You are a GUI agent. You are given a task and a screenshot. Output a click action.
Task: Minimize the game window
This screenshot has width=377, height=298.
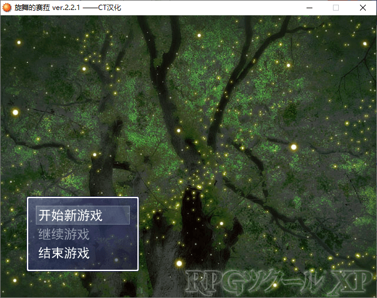click(308, 8)
